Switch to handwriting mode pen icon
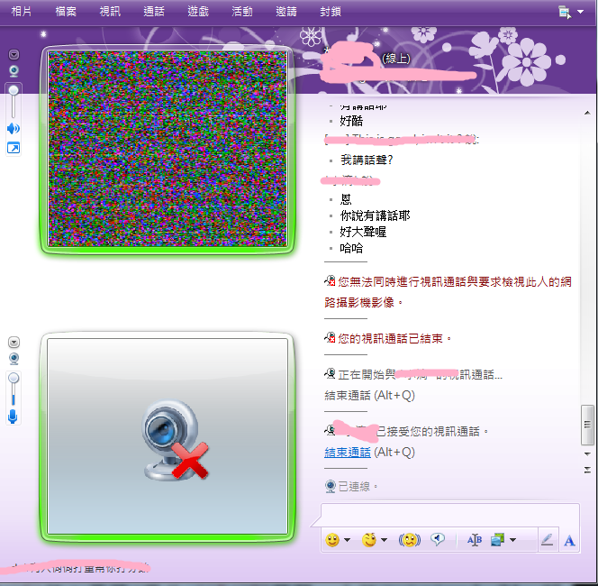 coord(548,540)
